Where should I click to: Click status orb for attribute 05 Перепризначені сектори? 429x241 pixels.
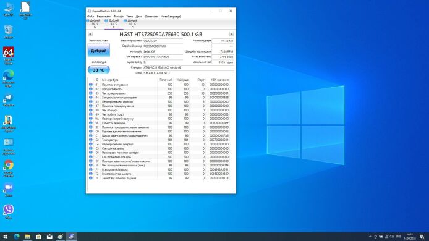pyautogui.click(x=91, y=102)
